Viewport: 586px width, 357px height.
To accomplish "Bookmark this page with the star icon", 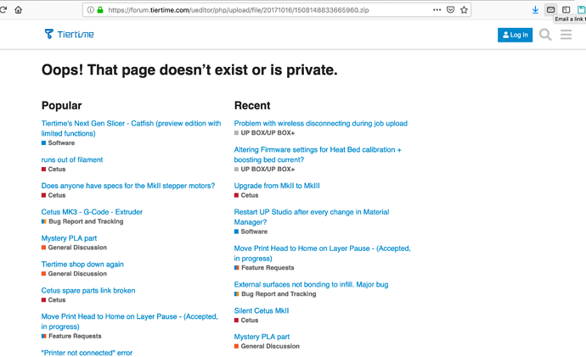I will tap(464, 10).
